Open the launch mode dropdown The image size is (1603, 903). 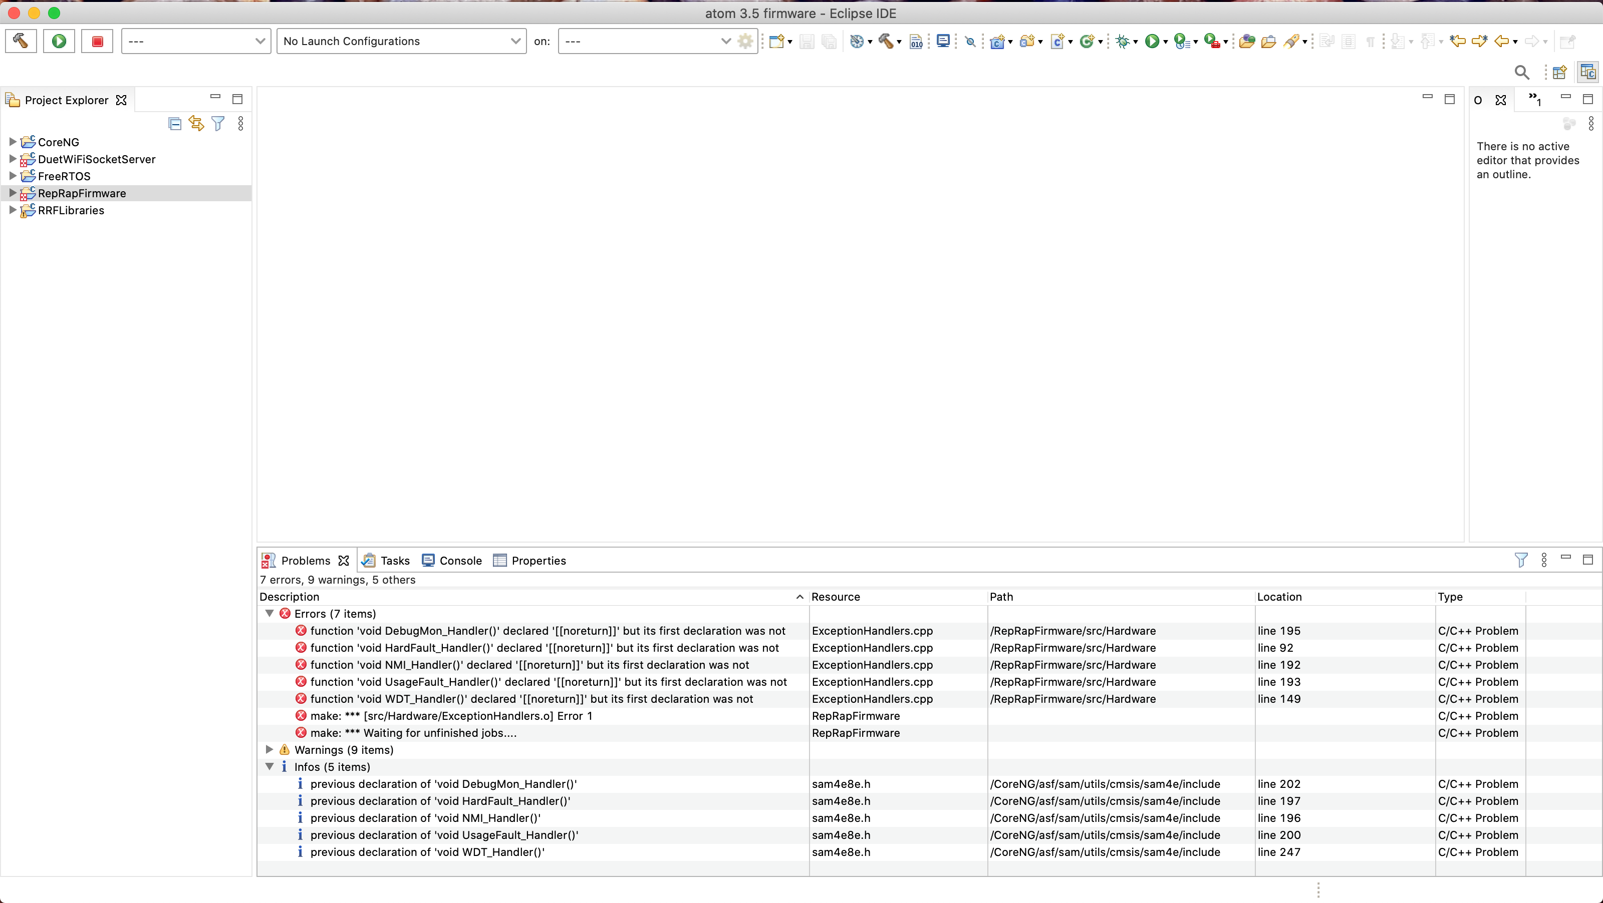196,41
